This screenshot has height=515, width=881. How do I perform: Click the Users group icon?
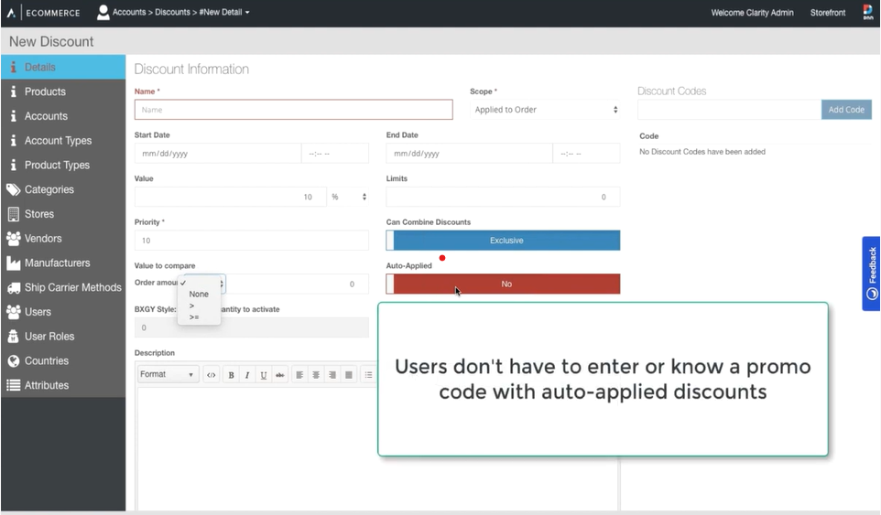[13, 312]
